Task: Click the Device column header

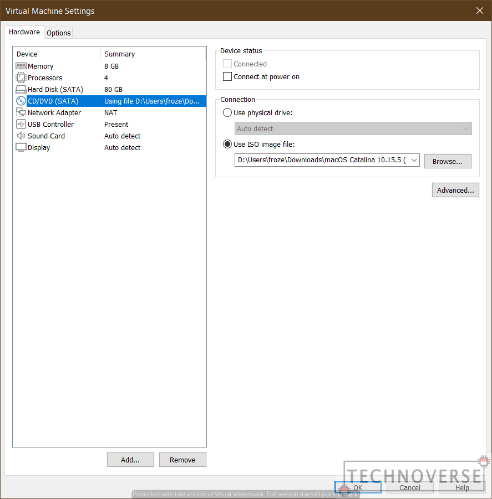Action: pyautogui.click(x=27, y=54)
